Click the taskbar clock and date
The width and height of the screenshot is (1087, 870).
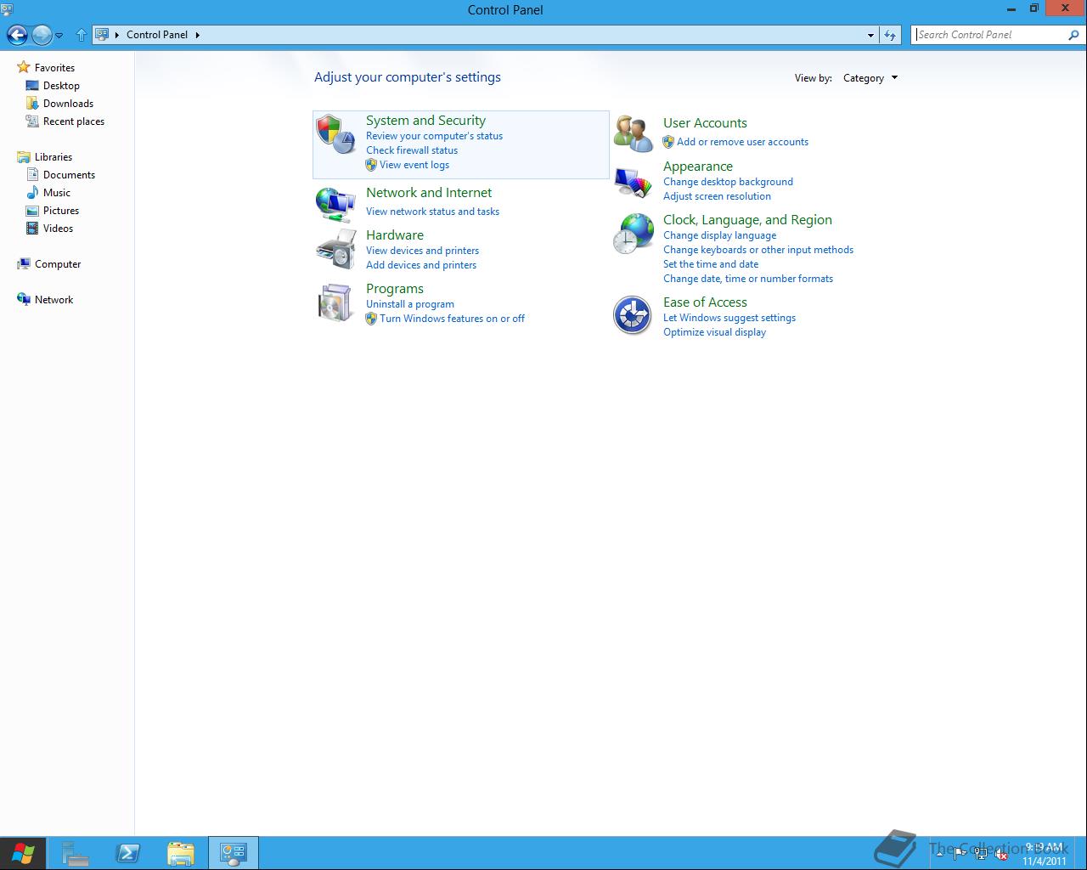(1045, 854)
